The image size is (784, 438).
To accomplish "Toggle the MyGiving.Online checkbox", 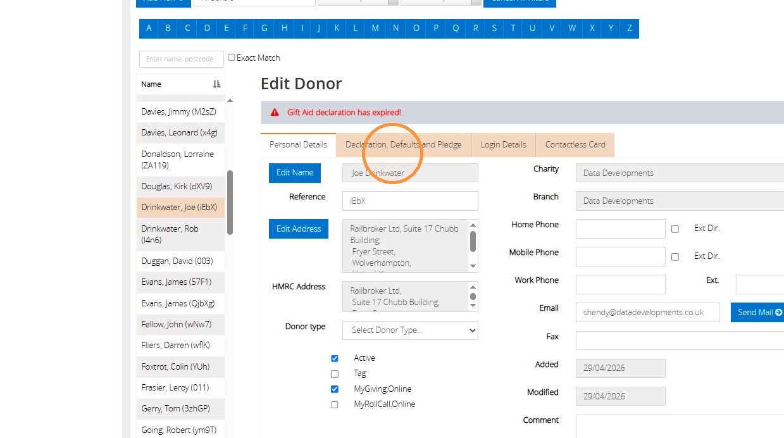I will point(335,389).
